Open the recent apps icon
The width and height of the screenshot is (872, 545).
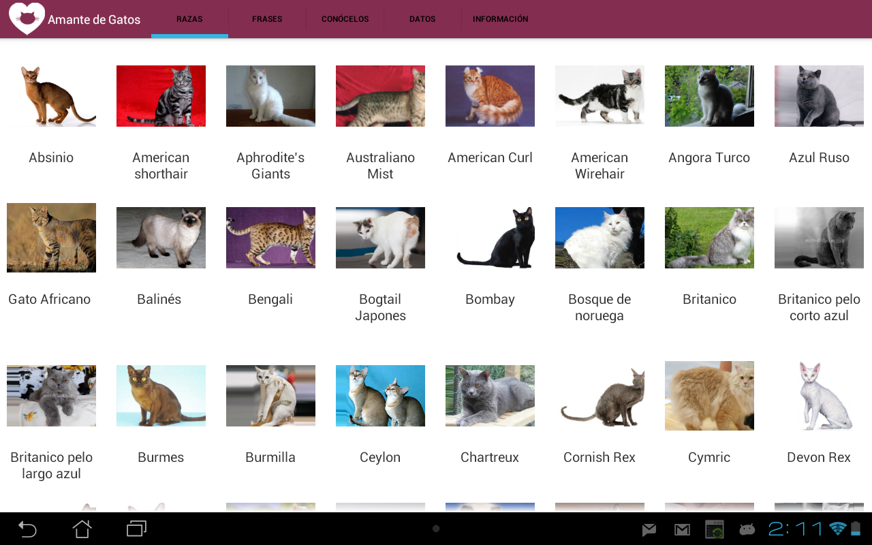[137, 529]
